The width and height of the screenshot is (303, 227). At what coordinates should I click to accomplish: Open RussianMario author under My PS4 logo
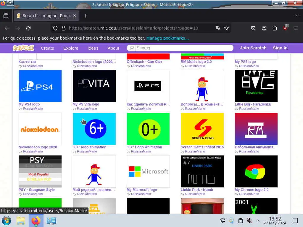(33, 109)
